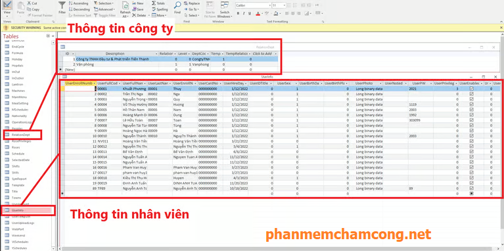The height and width of the screenshot is (251, 504).
Task: Toggle UserEnabled checkbox for row 00010
Action: coord(472,135)
